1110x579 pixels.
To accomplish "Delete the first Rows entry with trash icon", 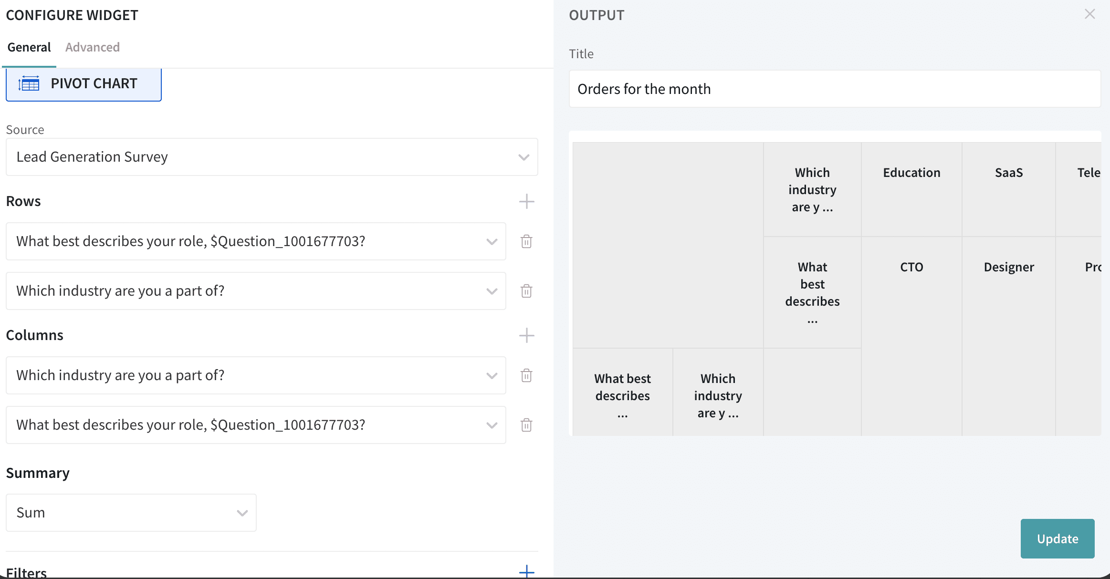I will 526,241.
